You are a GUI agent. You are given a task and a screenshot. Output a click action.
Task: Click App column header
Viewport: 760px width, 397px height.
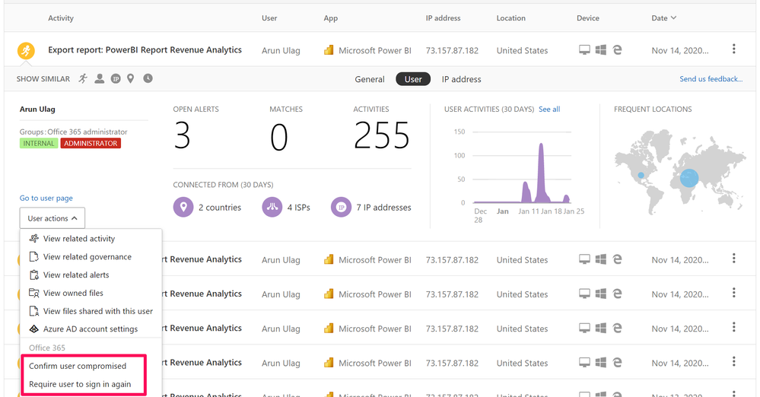331,18
